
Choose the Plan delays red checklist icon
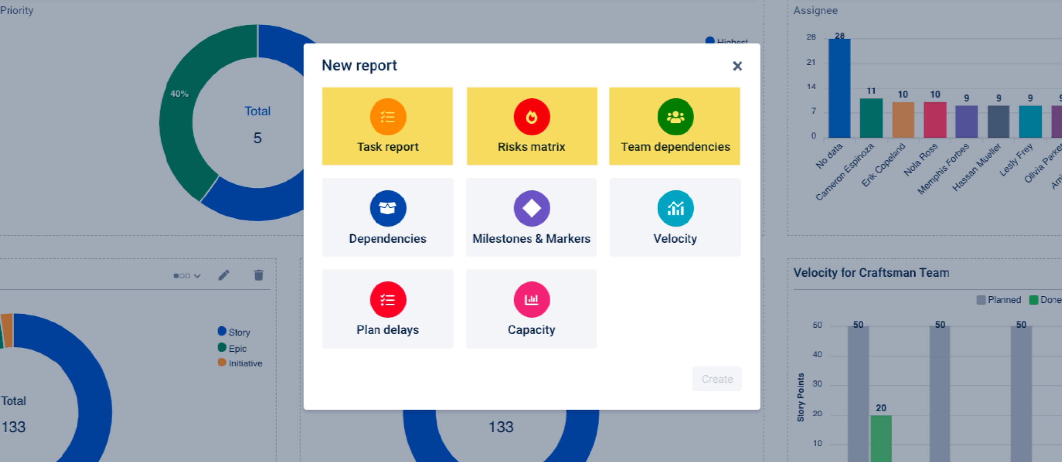(388, 300)
